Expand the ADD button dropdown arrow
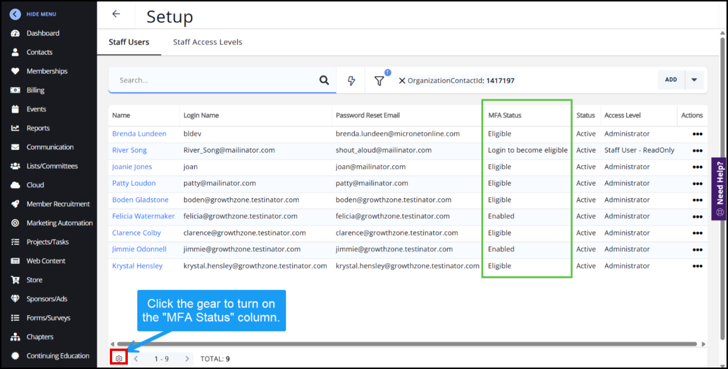 click(x=694, y=80)
